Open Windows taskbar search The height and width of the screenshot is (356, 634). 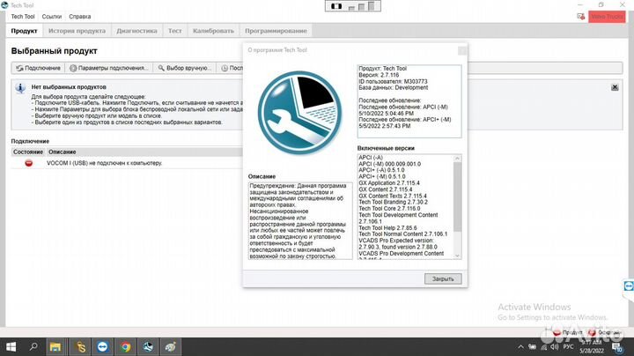click(33, 346)
